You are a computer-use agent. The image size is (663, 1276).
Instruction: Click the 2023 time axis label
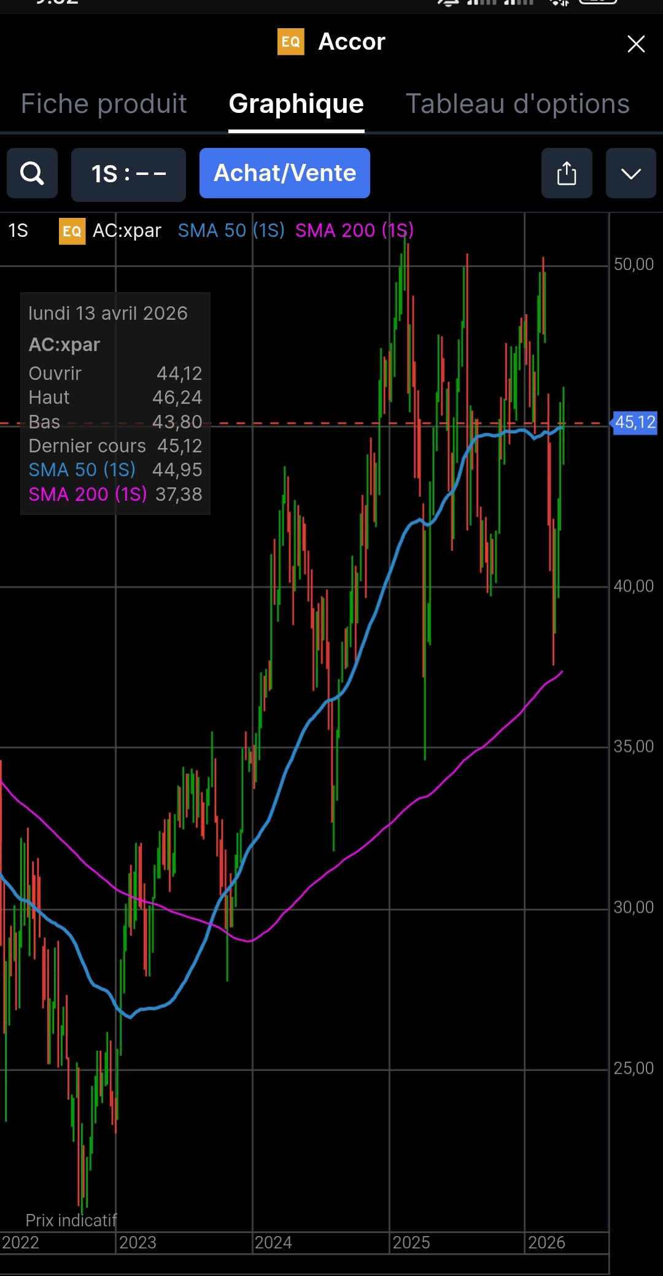pos(138,1242)
